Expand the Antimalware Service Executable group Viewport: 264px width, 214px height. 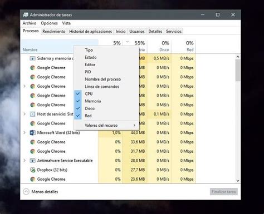pos(25,160)
